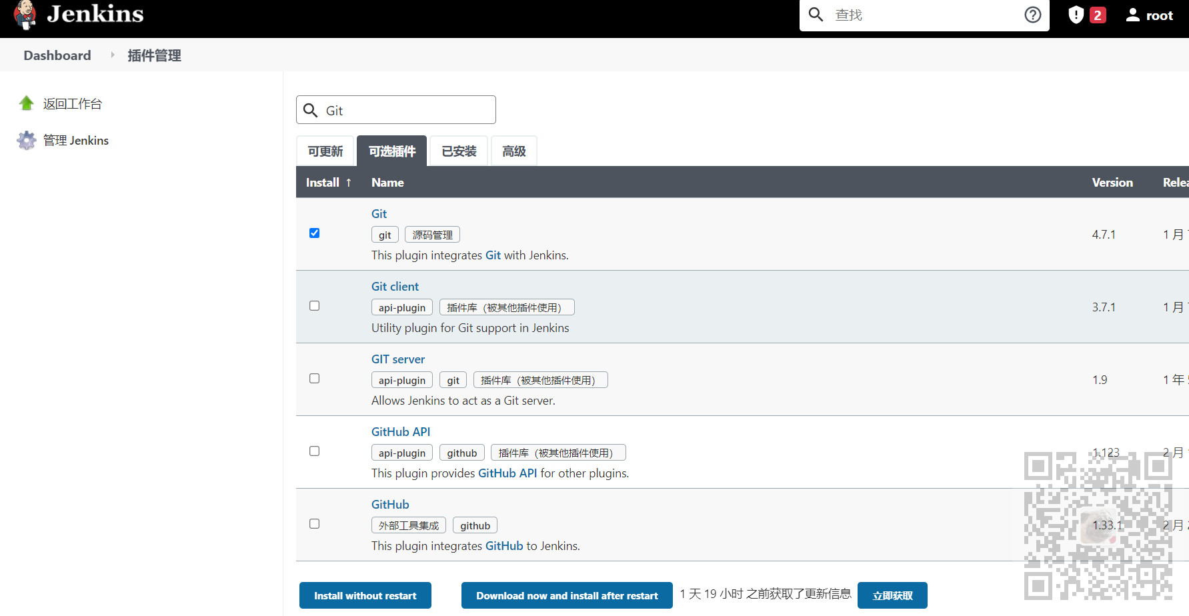This screenshot has height=616, width=1189.
Task: Click git tag on GIT server row
Action: [453, 380]
